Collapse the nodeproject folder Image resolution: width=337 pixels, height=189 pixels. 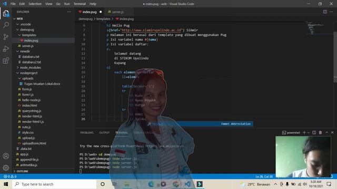click(x=17, y=73)
